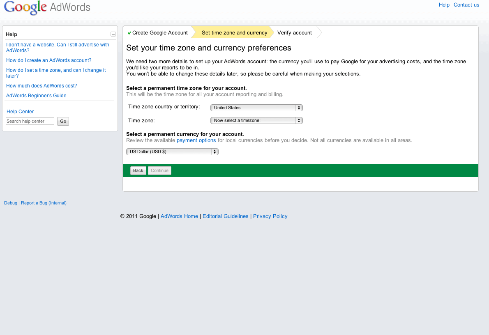Viewport: 489px width, 335px height.
Task: Open 'How do I create an AdWords account?' link
Action: point(48,60)
